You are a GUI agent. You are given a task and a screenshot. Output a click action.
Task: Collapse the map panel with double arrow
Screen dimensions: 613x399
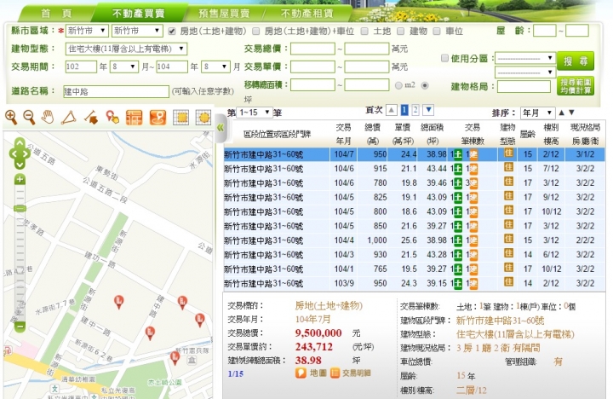click(219, 127)
